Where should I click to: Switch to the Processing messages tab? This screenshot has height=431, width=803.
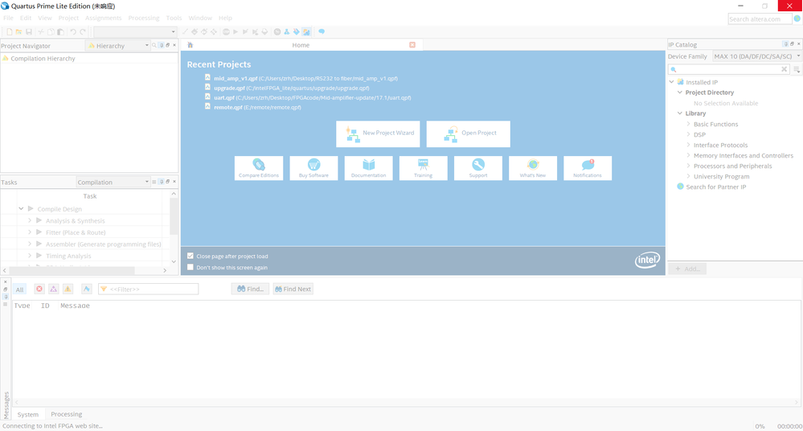66,414
